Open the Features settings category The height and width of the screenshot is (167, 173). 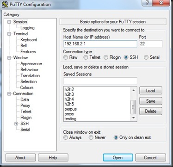click(28, 52)
